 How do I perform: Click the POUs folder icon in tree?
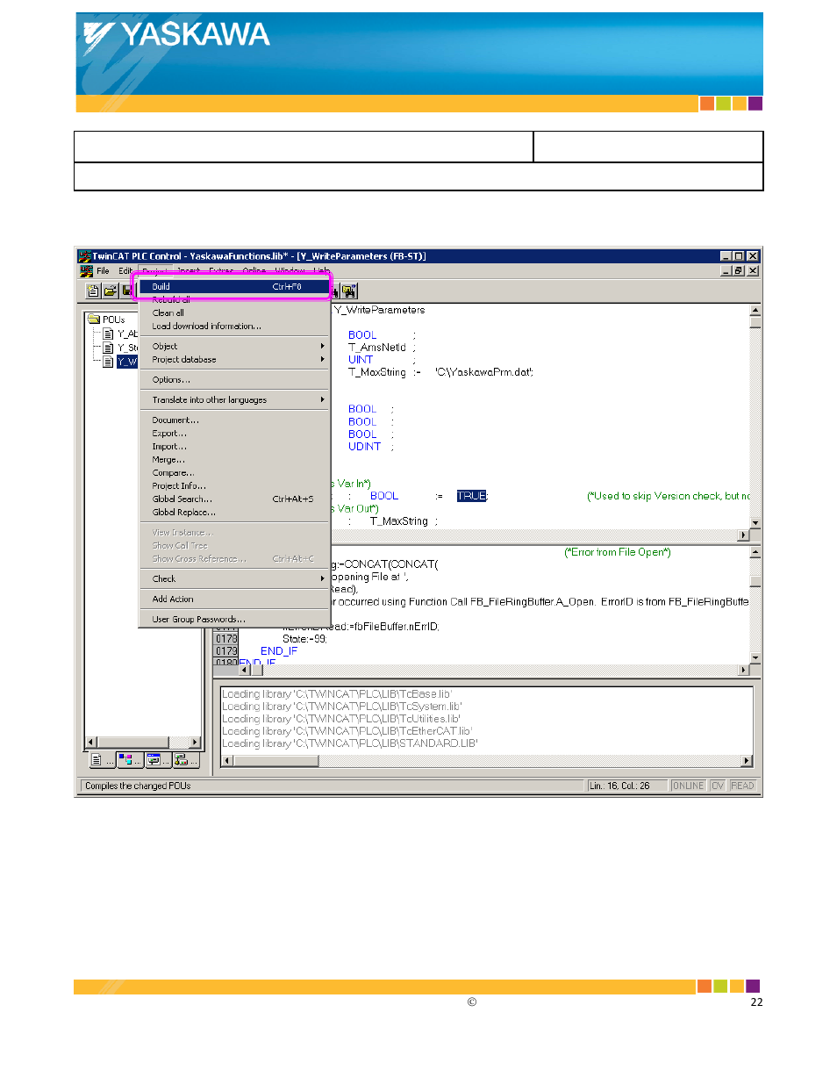[x=94, y=319]
